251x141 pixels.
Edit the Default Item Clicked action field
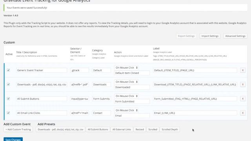coord(132,73)
